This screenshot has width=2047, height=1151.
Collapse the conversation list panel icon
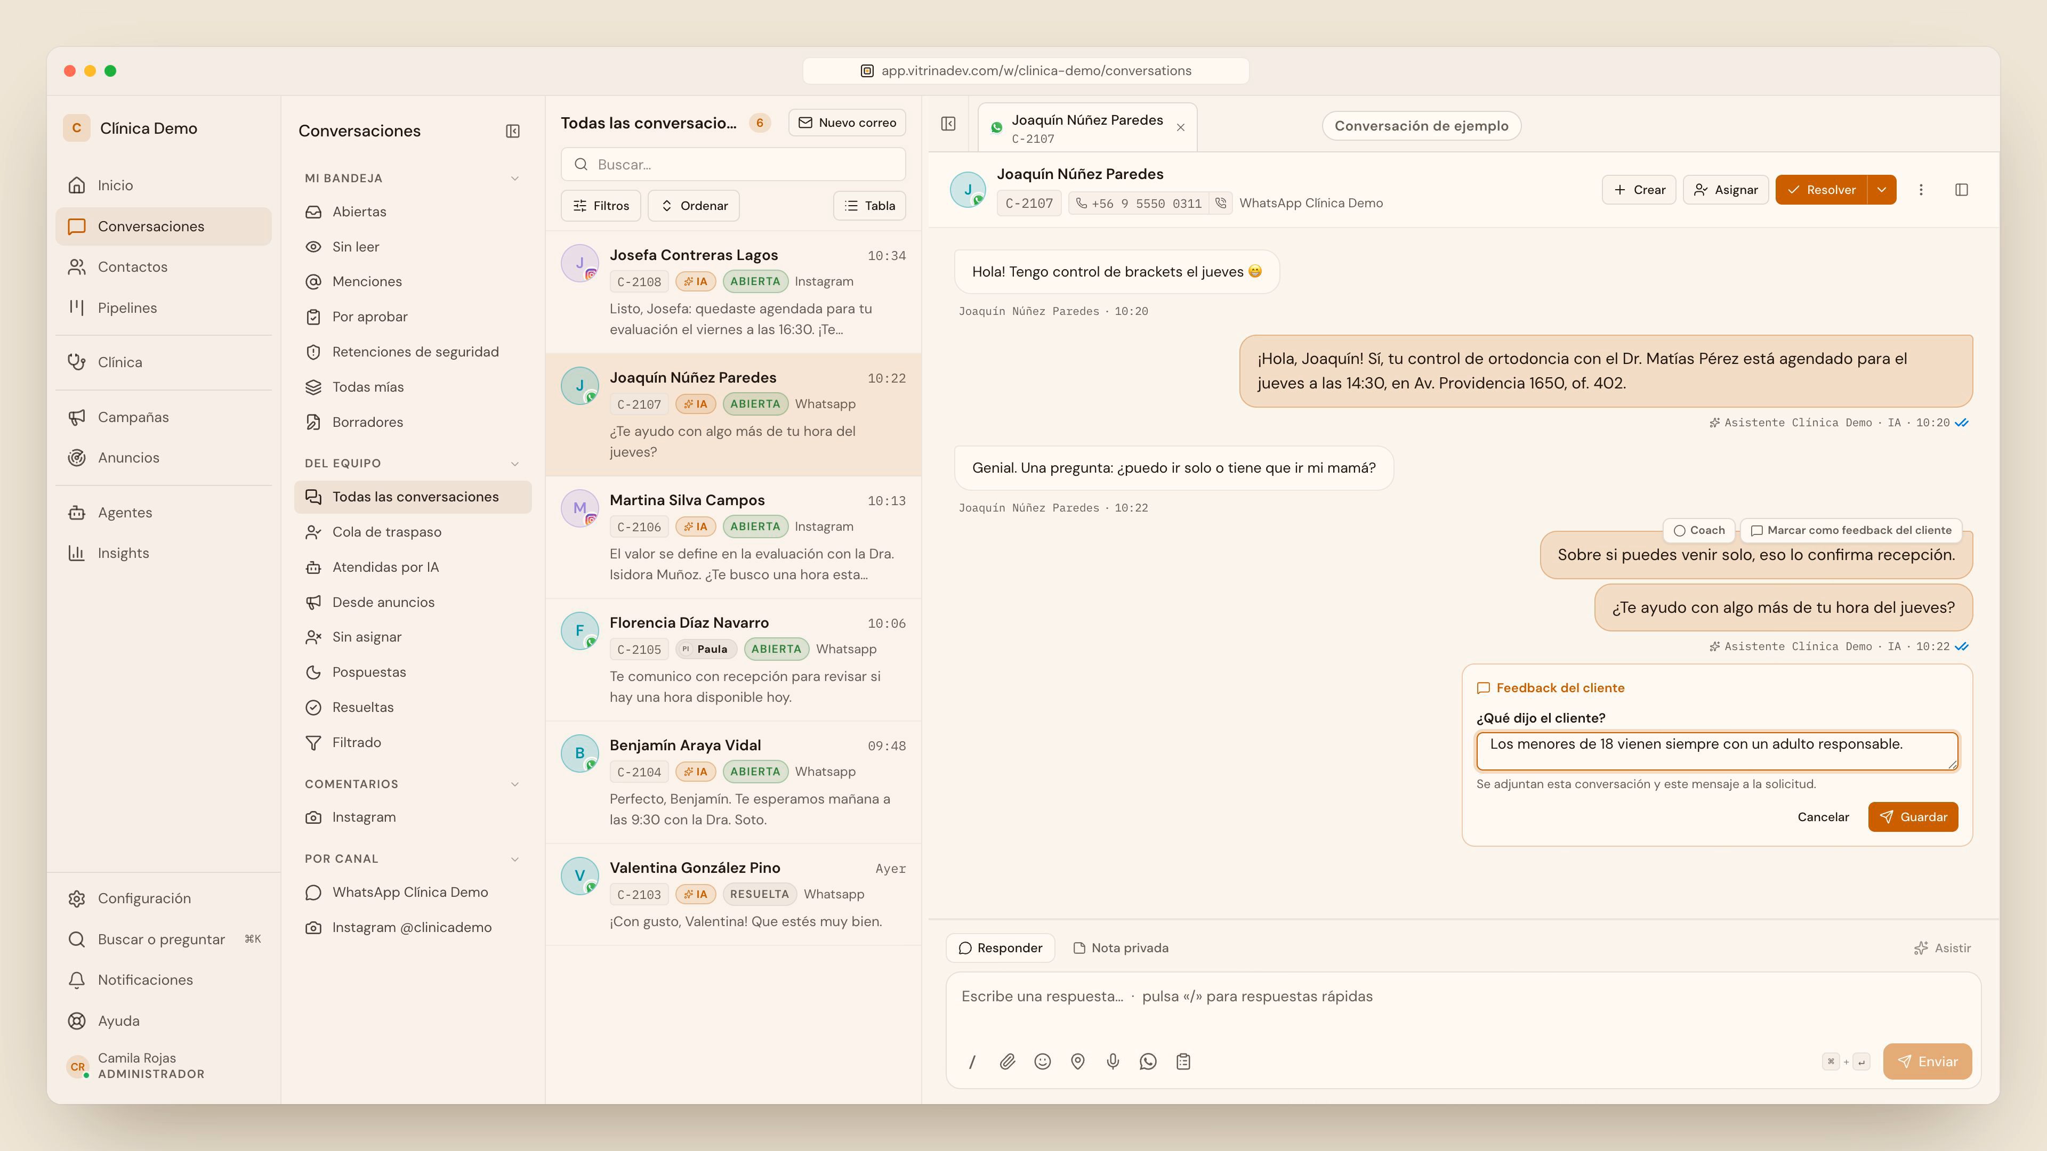948,124
